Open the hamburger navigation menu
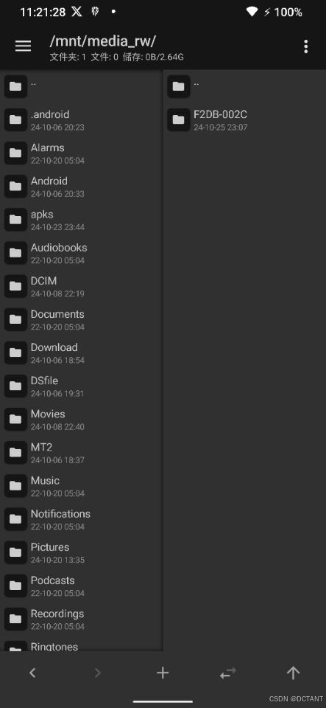Viewport: 326px width, 708px height. pyautogui.click(x=23, y=46)
